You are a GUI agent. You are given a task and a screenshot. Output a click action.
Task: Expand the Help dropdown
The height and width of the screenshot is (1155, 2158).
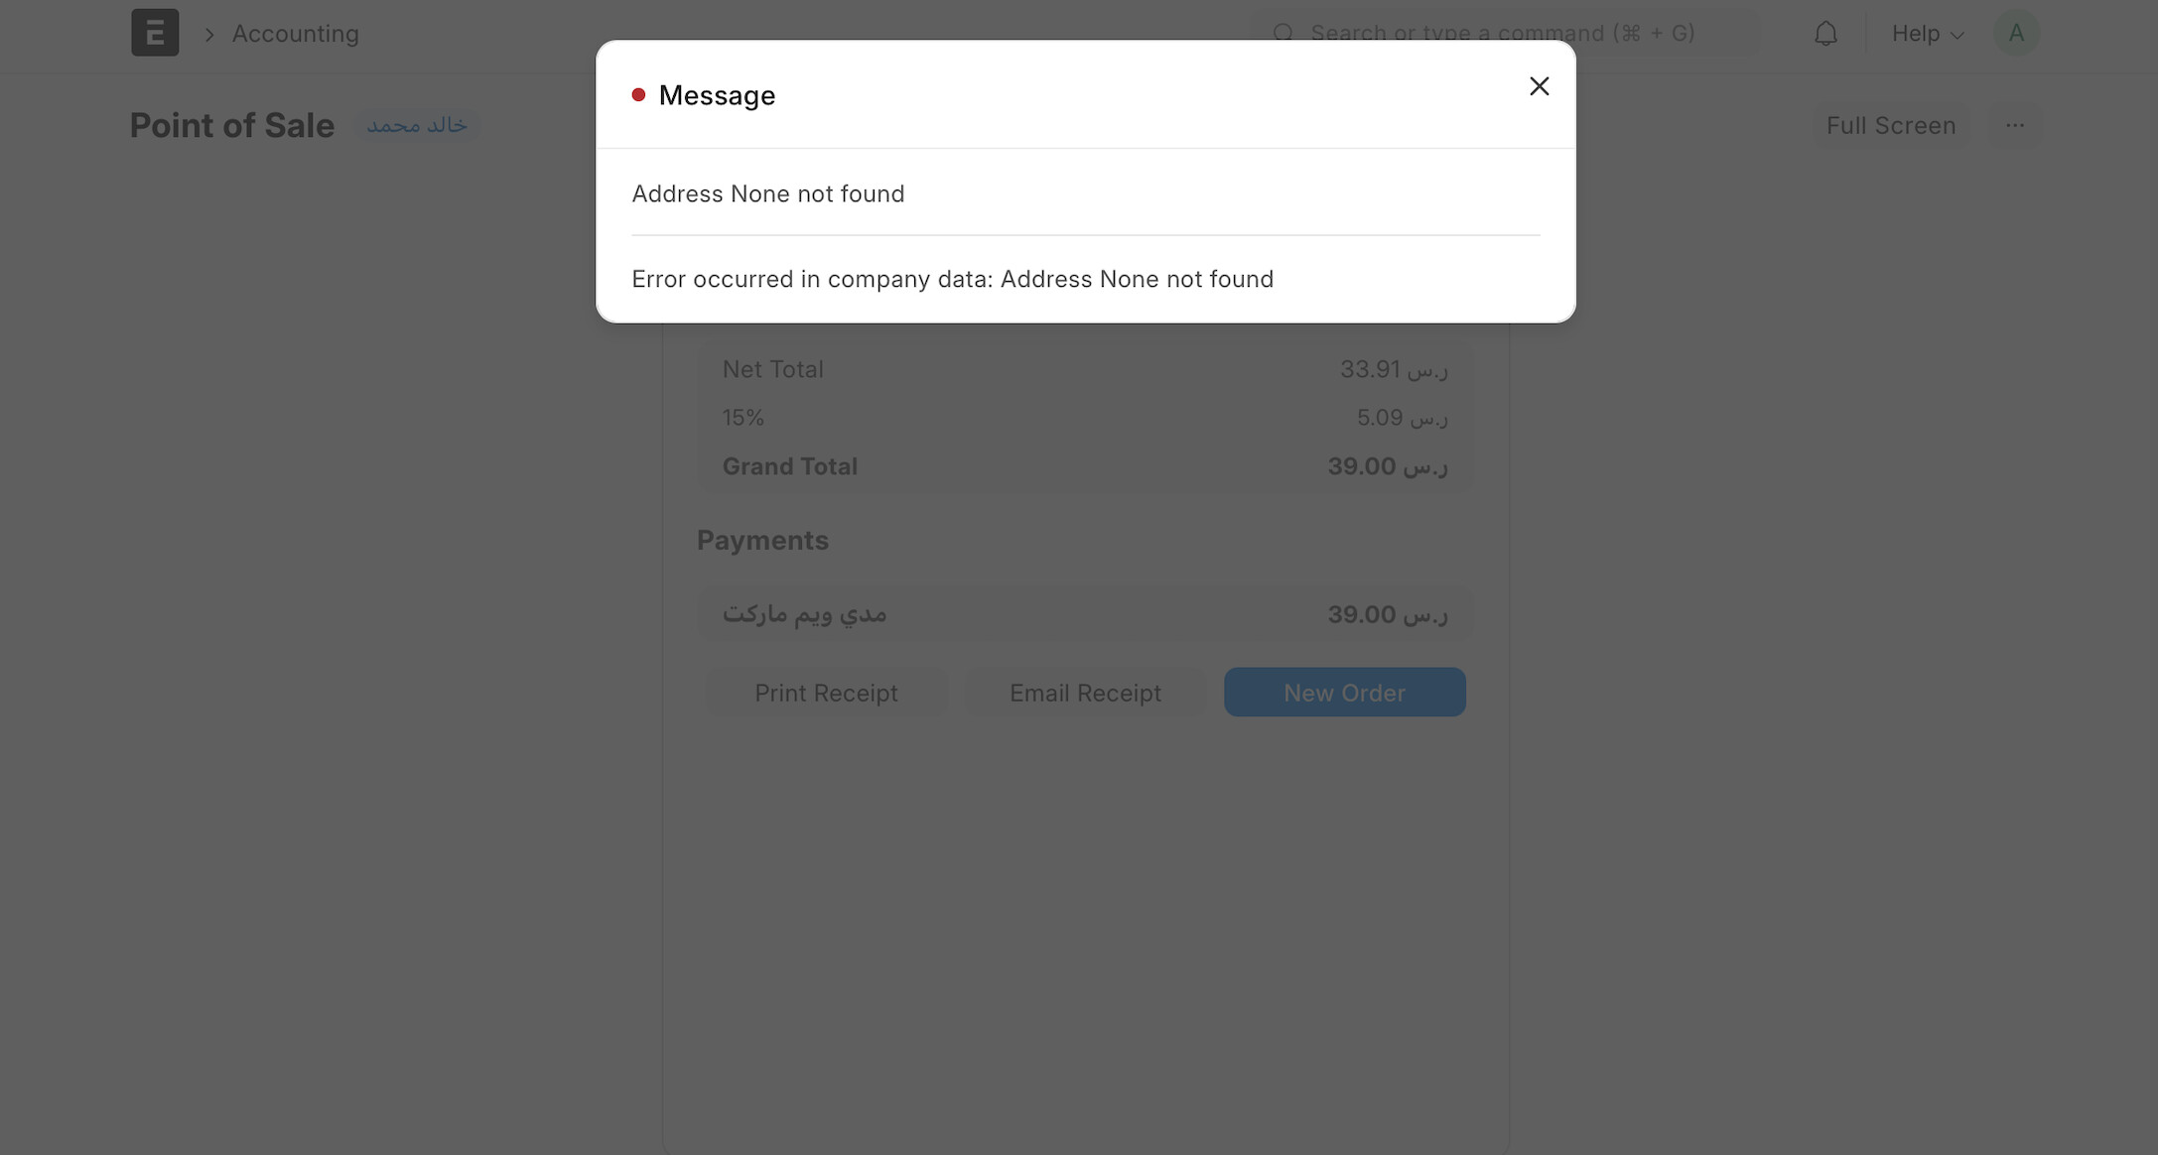(1928, 34)
